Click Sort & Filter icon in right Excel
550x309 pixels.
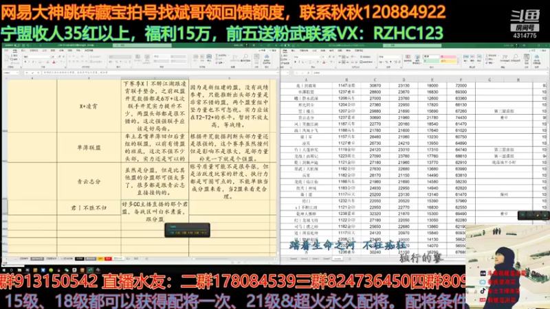[x=505, y=58]
